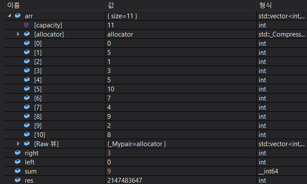This screenshot has height=184, width=307.
Task: Select the res value 2147483647
Action: tap(124, 180)
